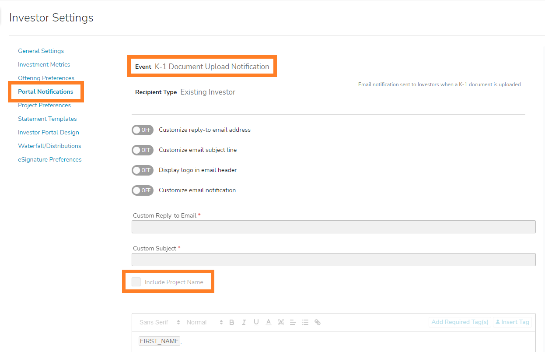Viewport: 545px width, 352px height.
Task: Apply italic formatting in the editor toolbar
Action: click(244, 322)
